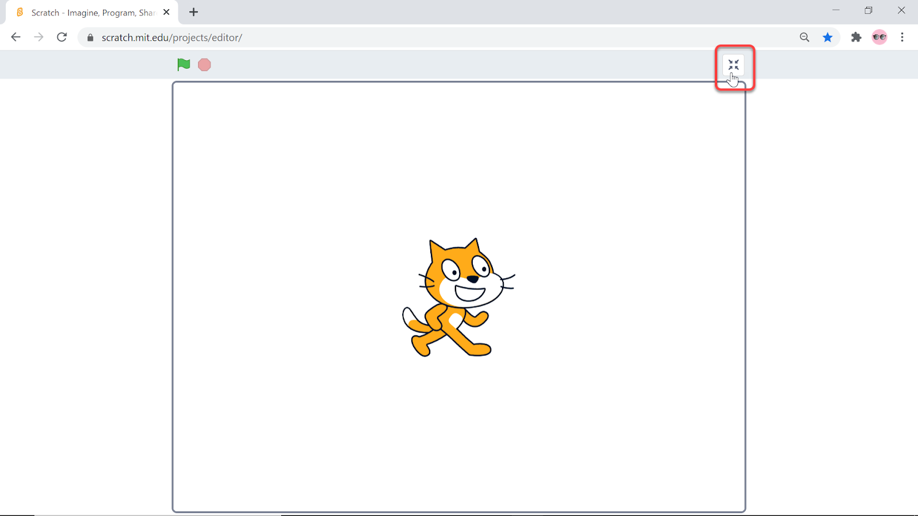Reload the Scratch editor page
The image size is (918, 516).
click(62, 37)
